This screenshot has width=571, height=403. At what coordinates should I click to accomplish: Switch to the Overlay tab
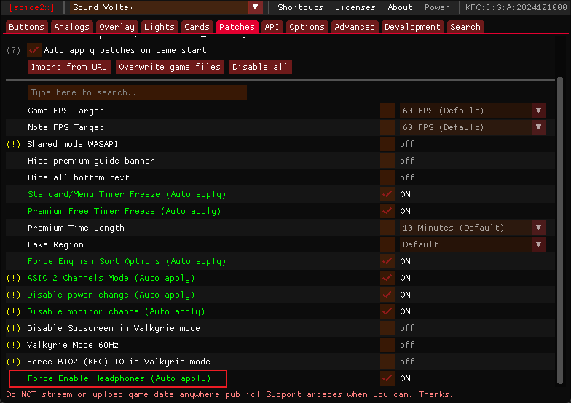point(117,27)
